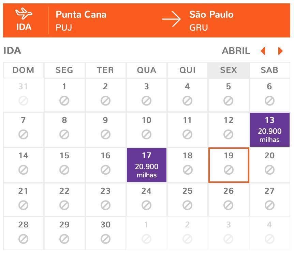Click the ABRIL month label
This screenshot has height=256, width=294.
click(236, 51)
